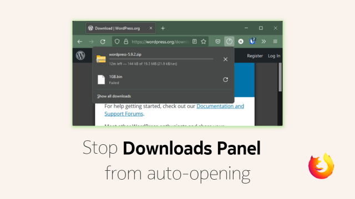Toggle reader view icon in address bar
355x199 pixels.
pyautogui.click(x=195, y=41)
